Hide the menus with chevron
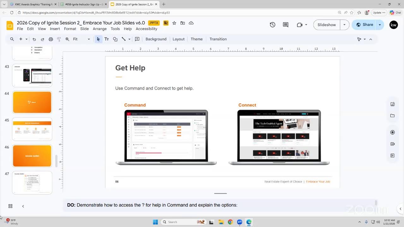Screen dimensions: 404x227 371,39
